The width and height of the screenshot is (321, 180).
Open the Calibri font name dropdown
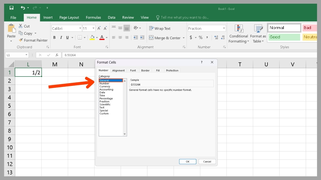pos(80,28)
